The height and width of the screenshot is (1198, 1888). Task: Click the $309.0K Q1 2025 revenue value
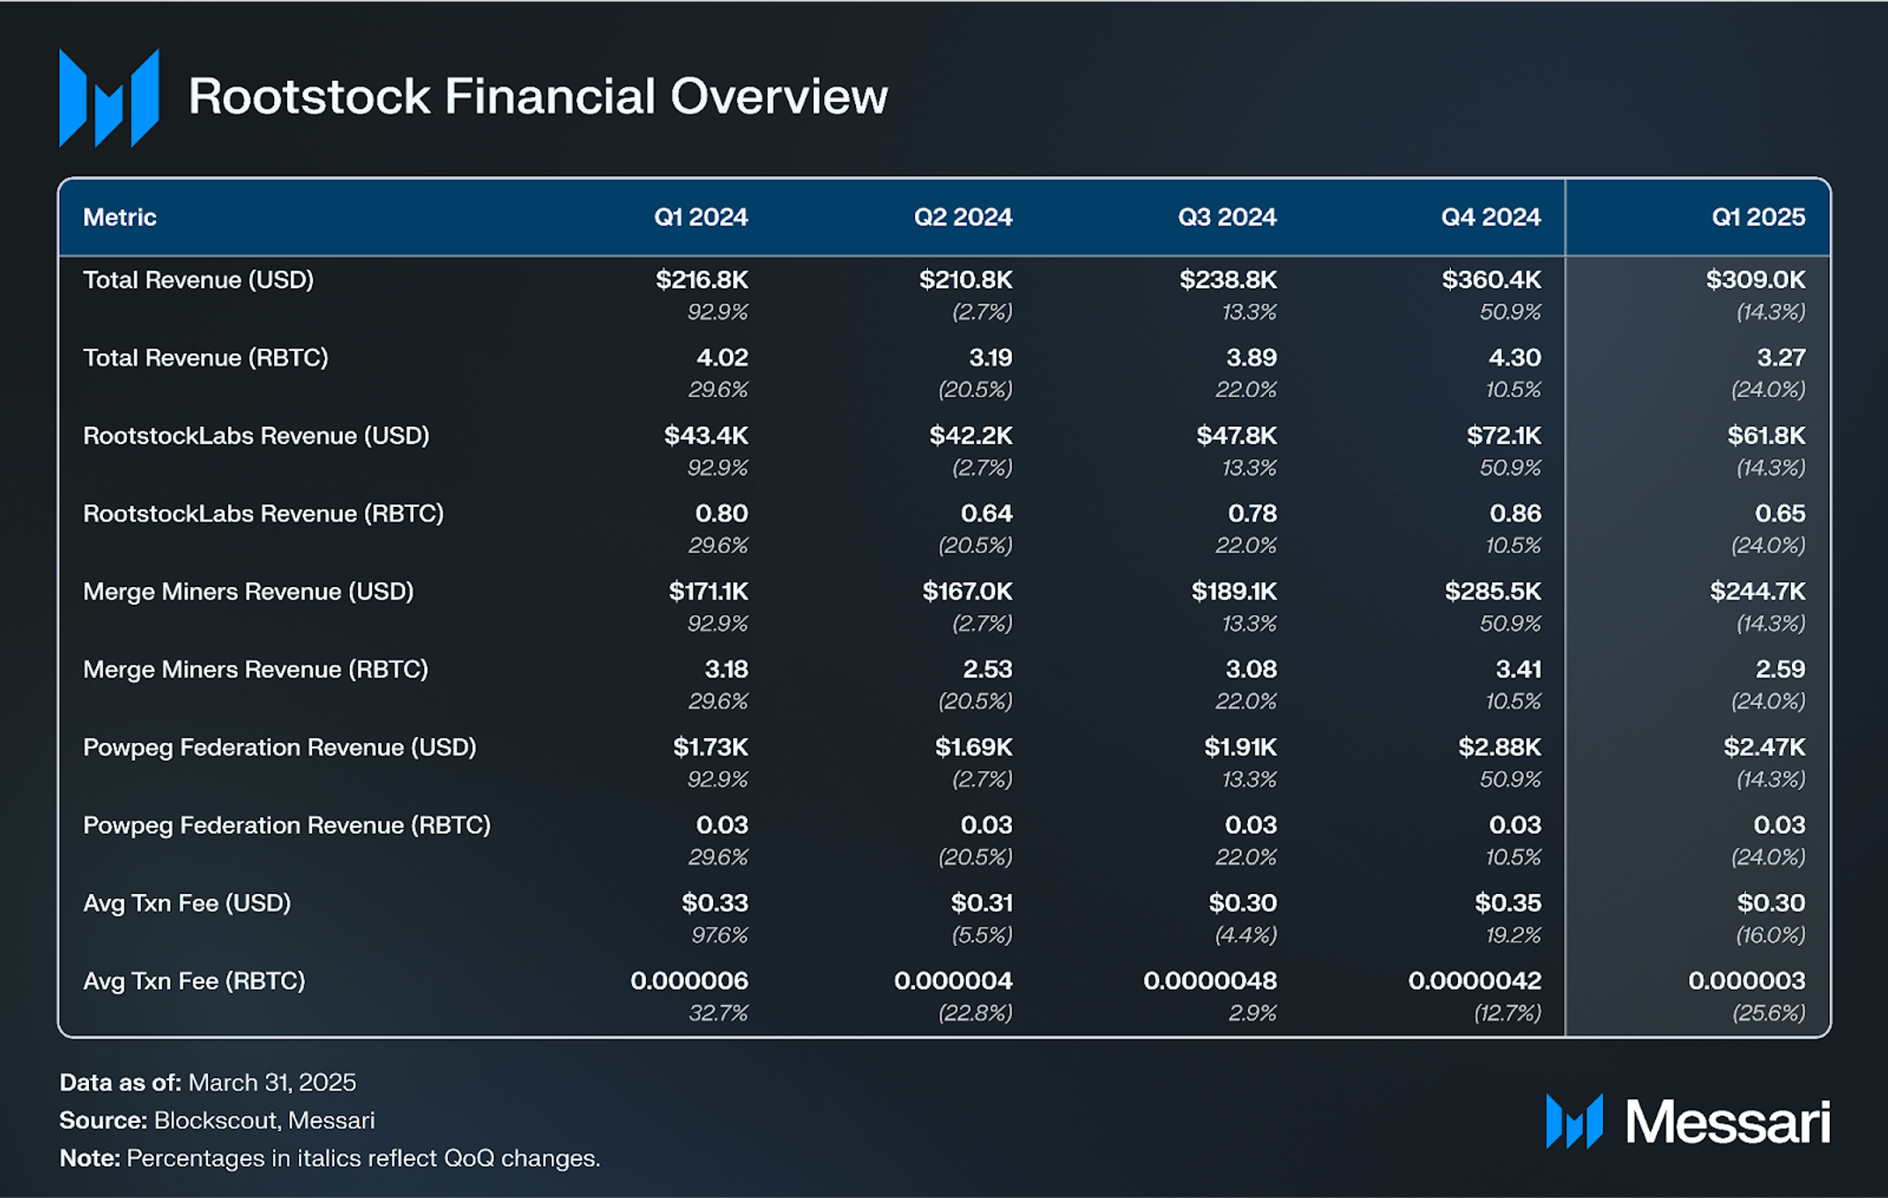pos(1756,280)
